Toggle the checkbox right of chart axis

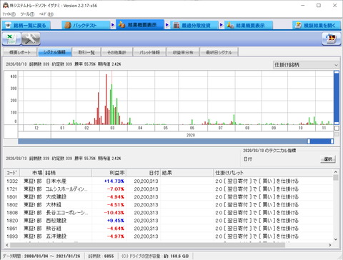click(337, 129)
